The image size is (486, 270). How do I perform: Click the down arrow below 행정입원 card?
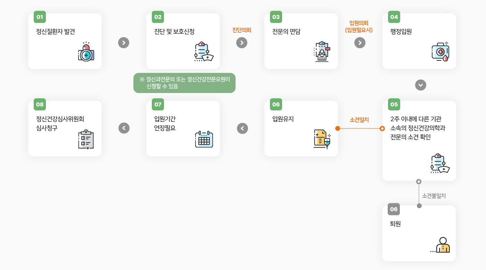point(421,85)
